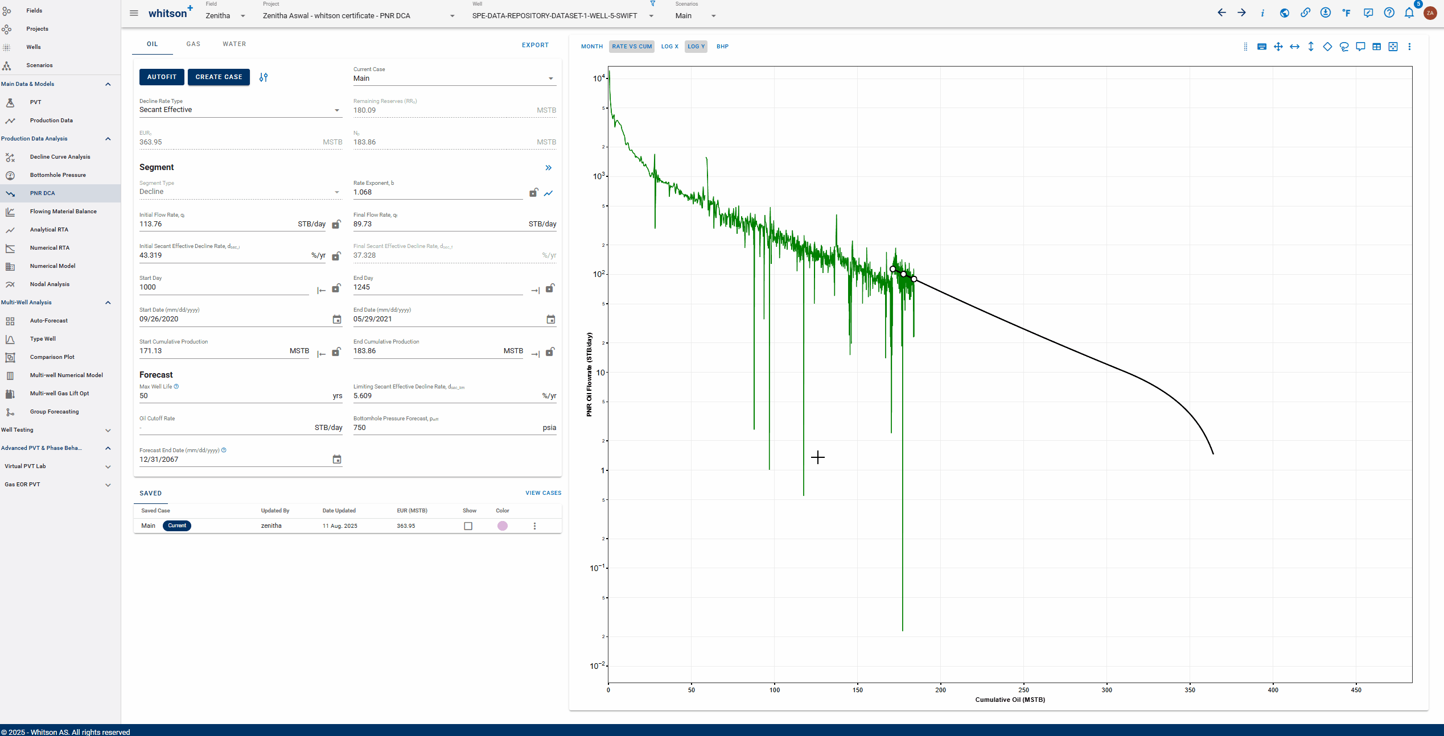This screenshot has width=1444, height=736.
Task: Toggle LOG Y axis scale
Action: [696, 47]
